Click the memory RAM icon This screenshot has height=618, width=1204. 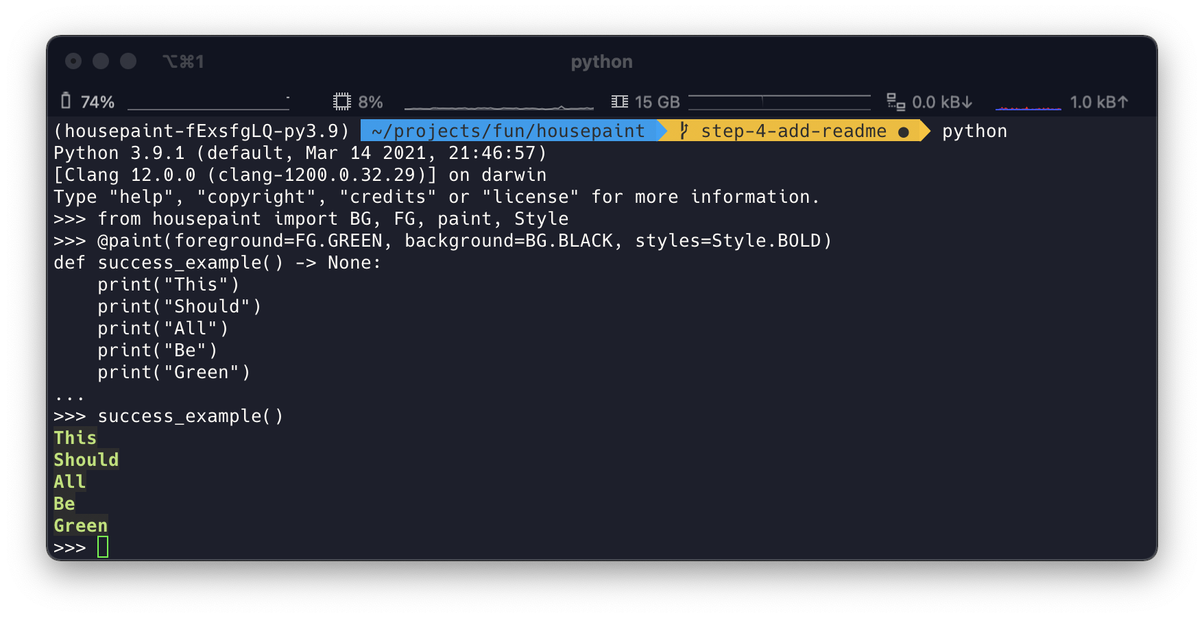point(619,102)
